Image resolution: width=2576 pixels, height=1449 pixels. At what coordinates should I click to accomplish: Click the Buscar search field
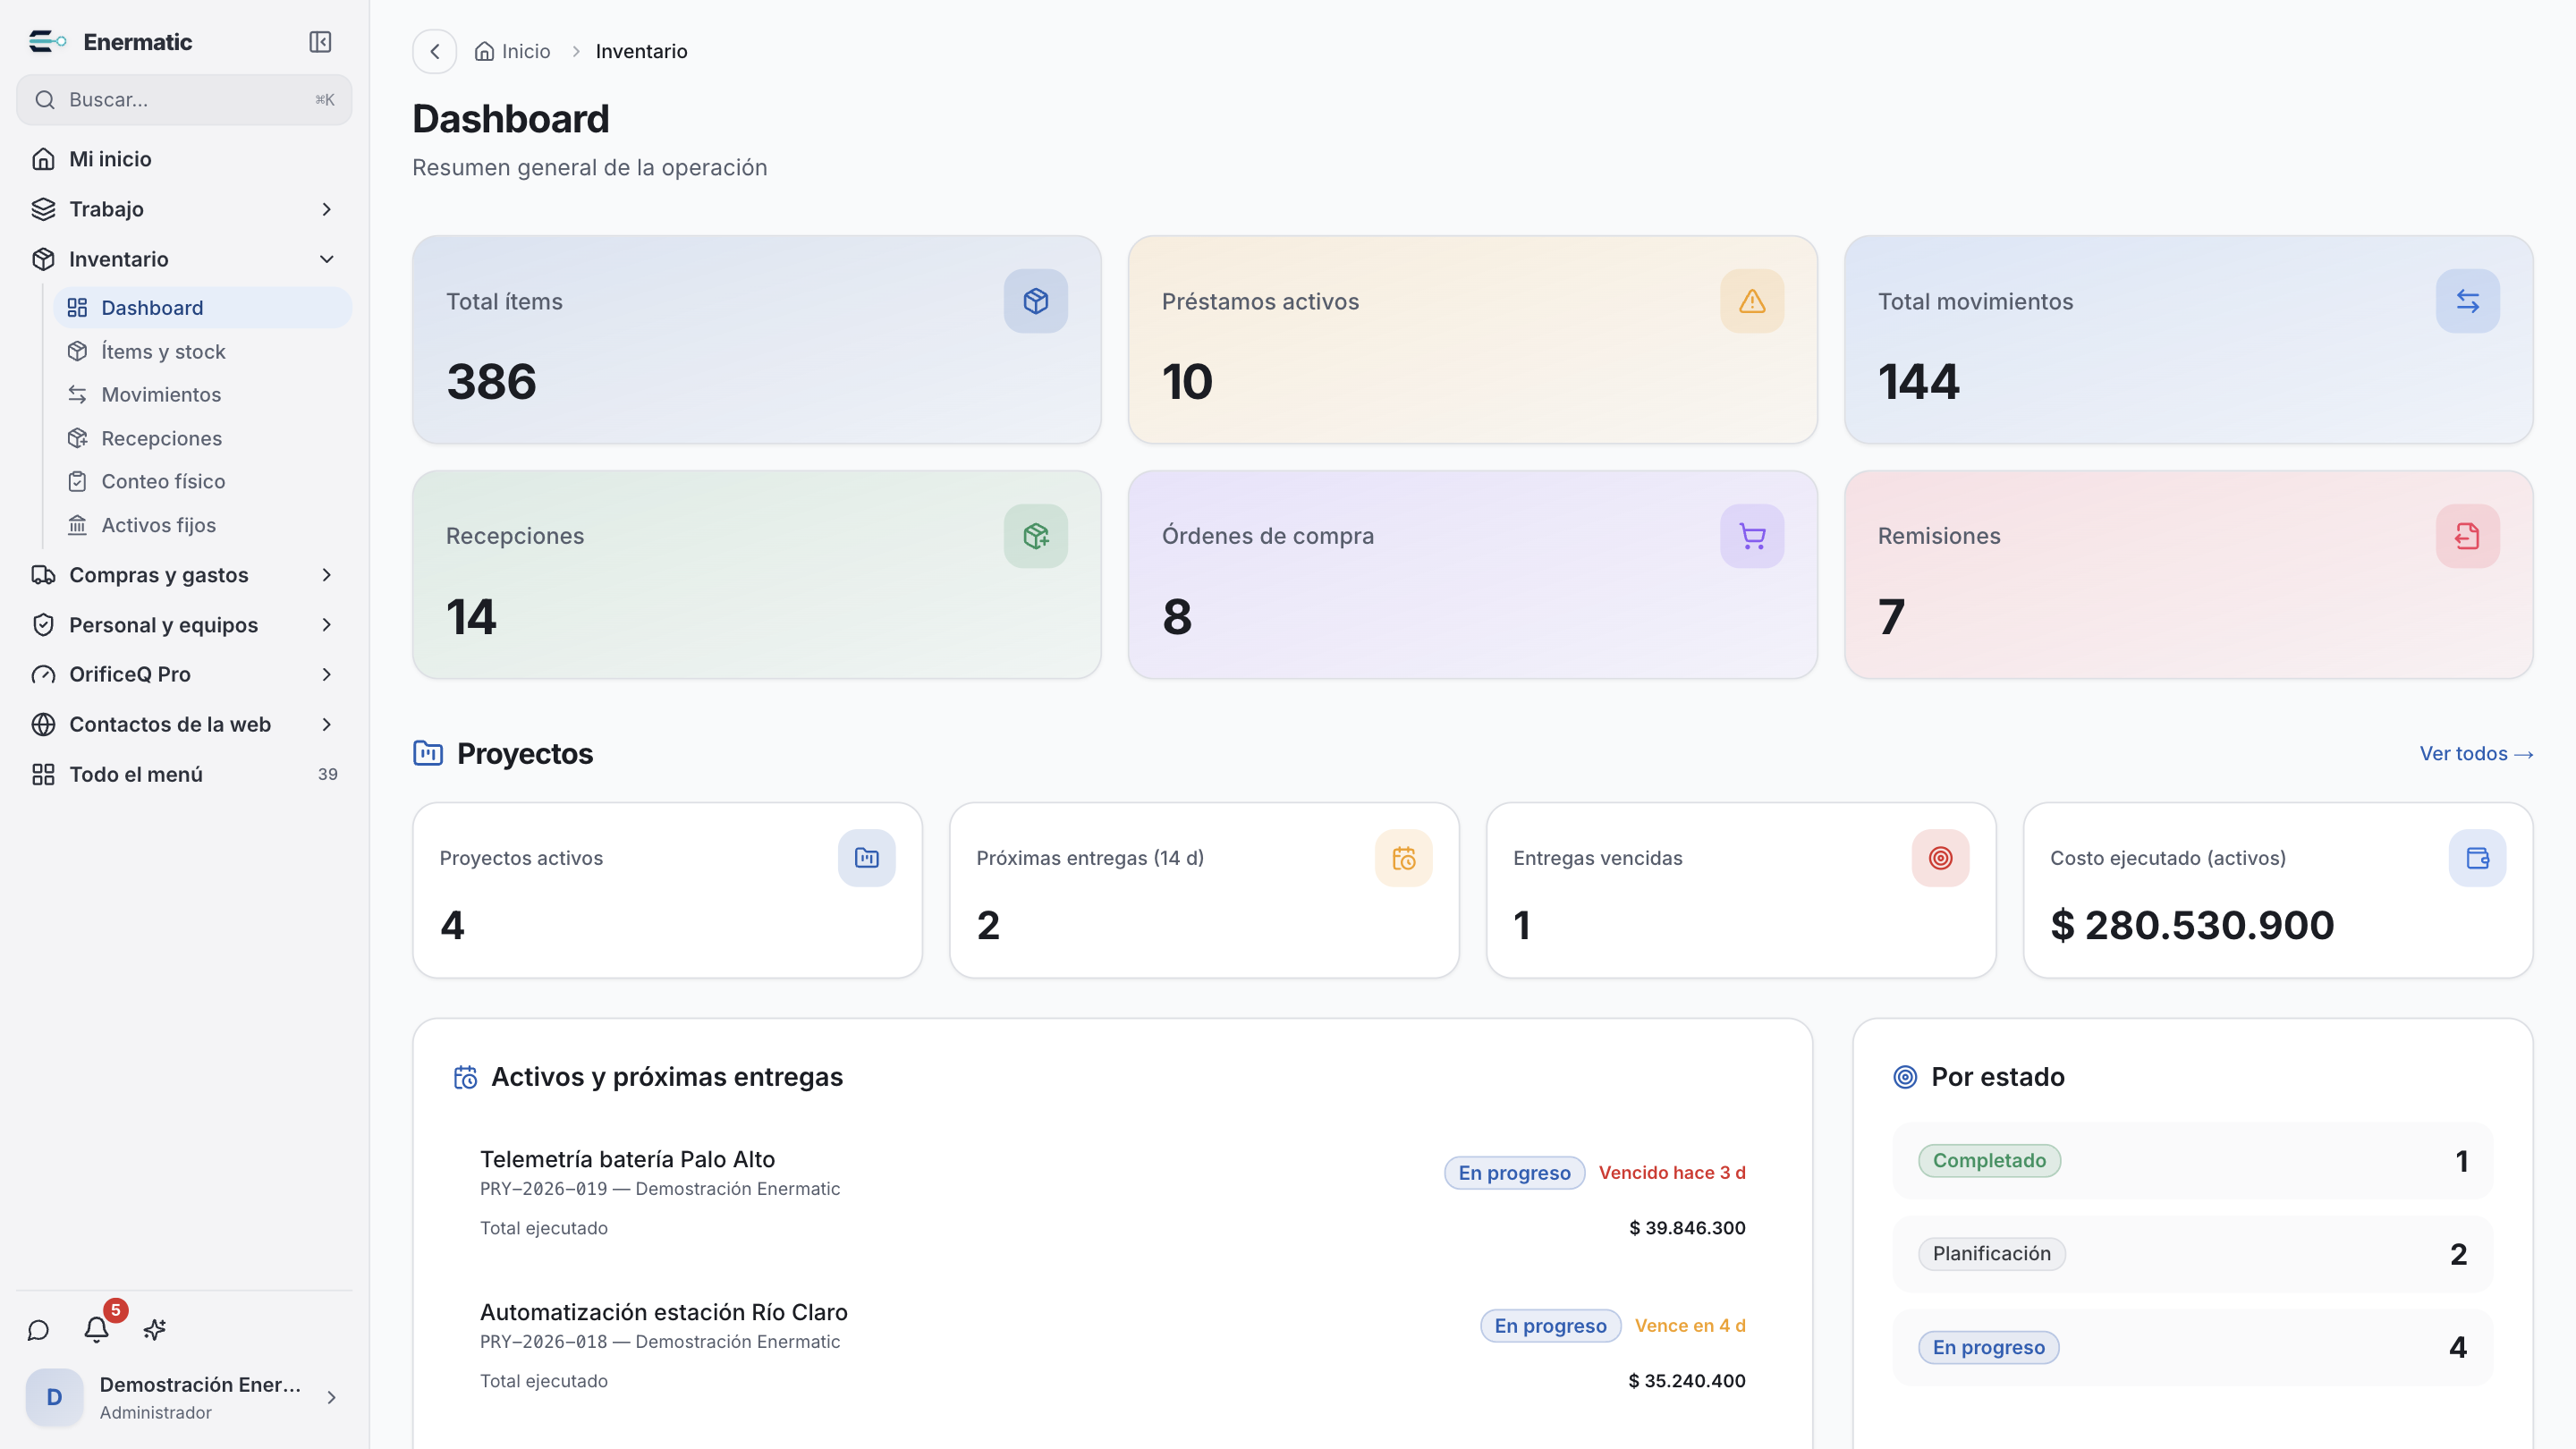184,100
